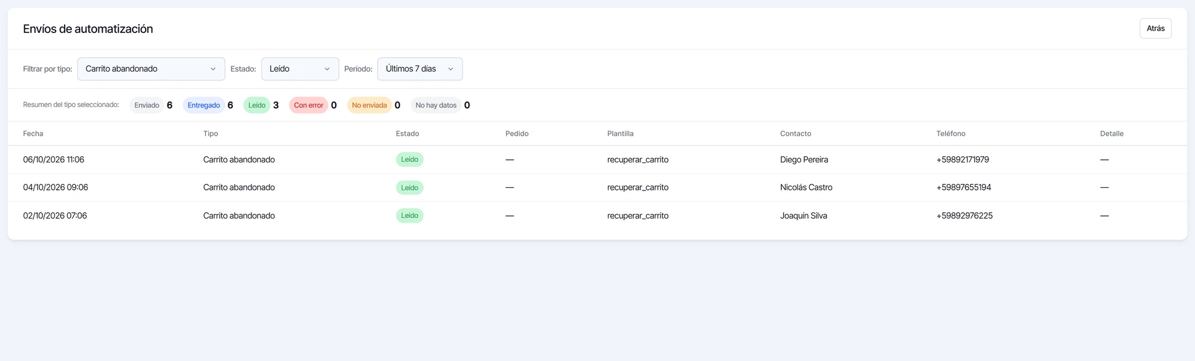Screen dimensions: 1195x361
Task: Select date 02/10/2026 07:06
Action: [x=55, y=216]
